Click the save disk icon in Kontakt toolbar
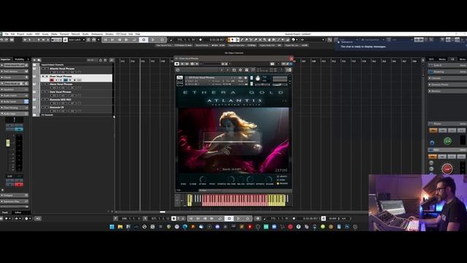This screenshot has width=467, height=263. [x=234, y=70]
